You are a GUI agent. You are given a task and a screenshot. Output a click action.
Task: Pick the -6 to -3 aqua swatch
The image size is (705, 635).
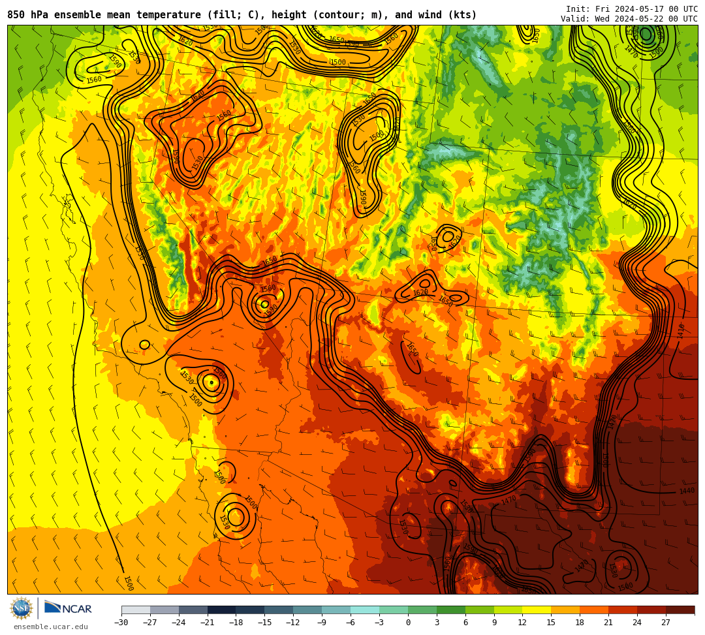point(365,610)
